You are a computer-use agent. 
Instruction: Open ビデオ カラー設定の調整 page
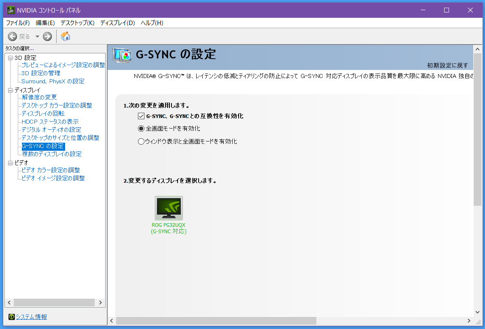pos(51,170)
